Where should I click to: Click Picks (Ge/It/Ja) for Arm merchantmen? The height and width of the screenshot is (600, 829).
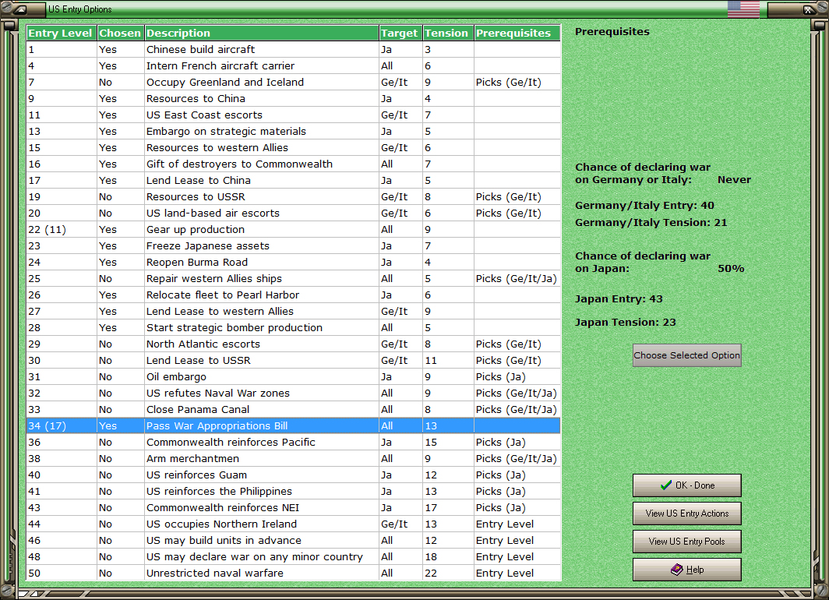coord(517,459)
